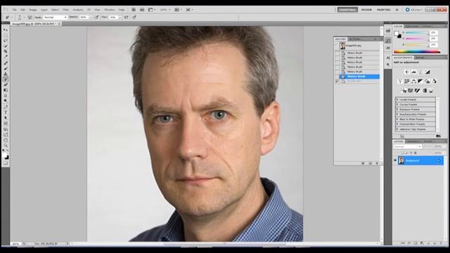Open the brush Mode dropdown

tap(55, 17)
